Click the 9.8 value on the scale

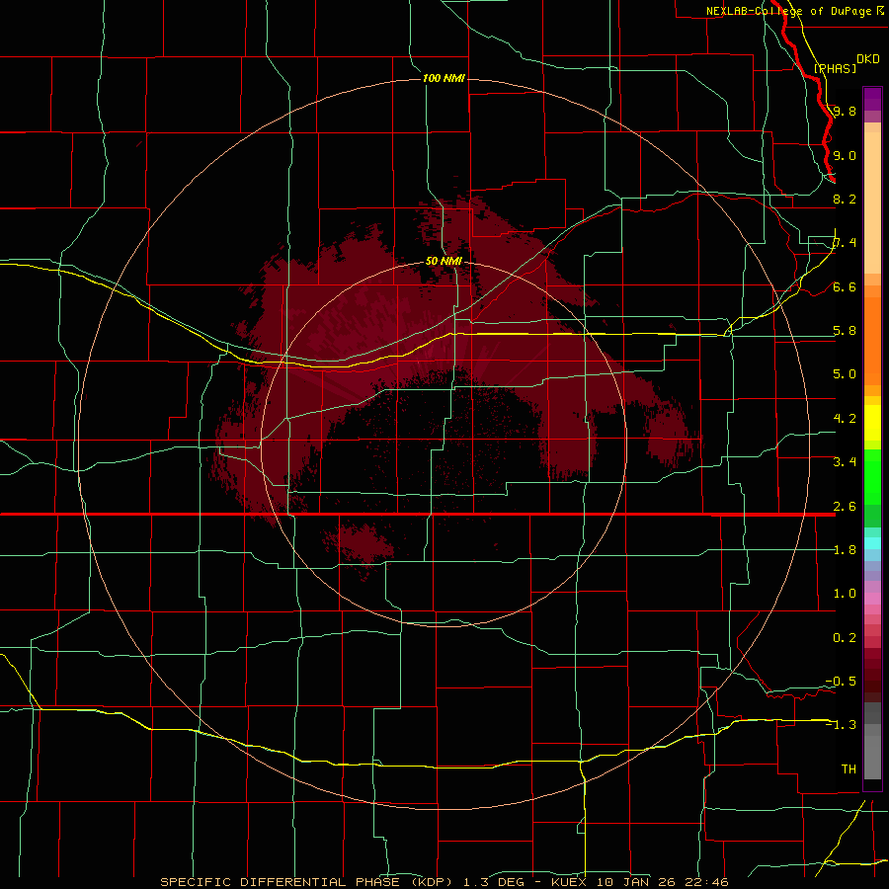845,111
